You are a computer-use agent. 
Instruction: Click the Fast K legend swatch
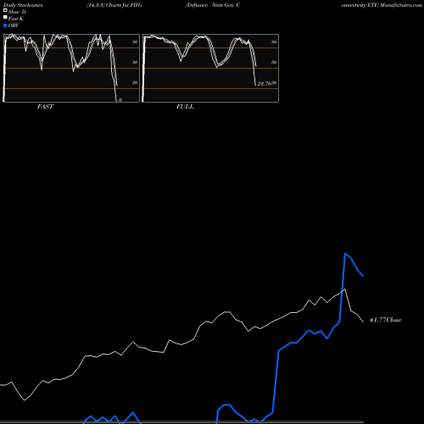[x=5, y=18]
